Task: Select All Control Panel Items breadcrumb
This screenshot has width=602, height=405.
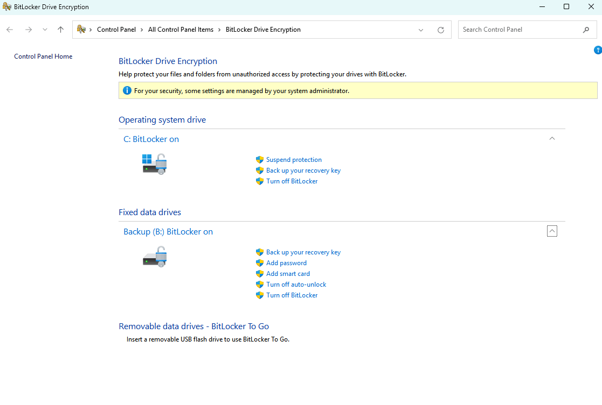Action: click(181, 30)
